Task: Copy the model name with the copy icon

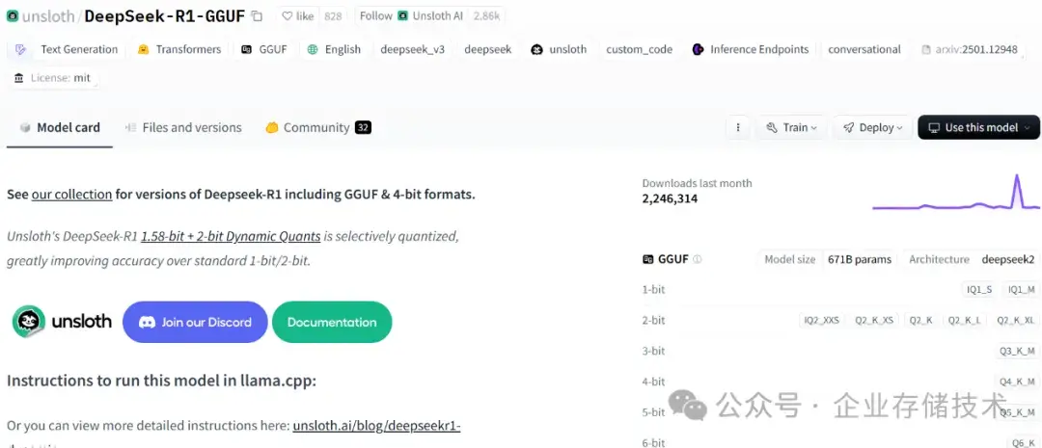Action: click(x=257, y=16)
